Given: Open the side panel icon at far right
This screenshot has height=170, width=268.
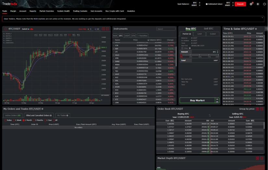Looking at the screenshot, I should 266,28.
